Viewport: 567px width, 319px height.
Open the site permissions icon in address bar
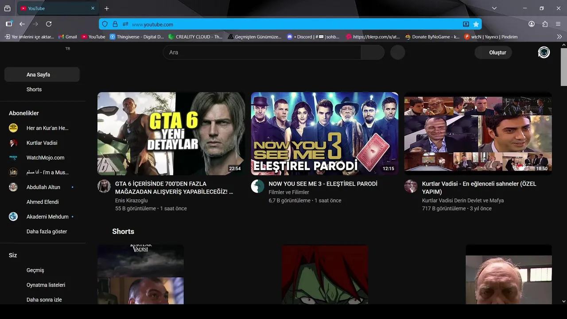[x=125, y=24]
